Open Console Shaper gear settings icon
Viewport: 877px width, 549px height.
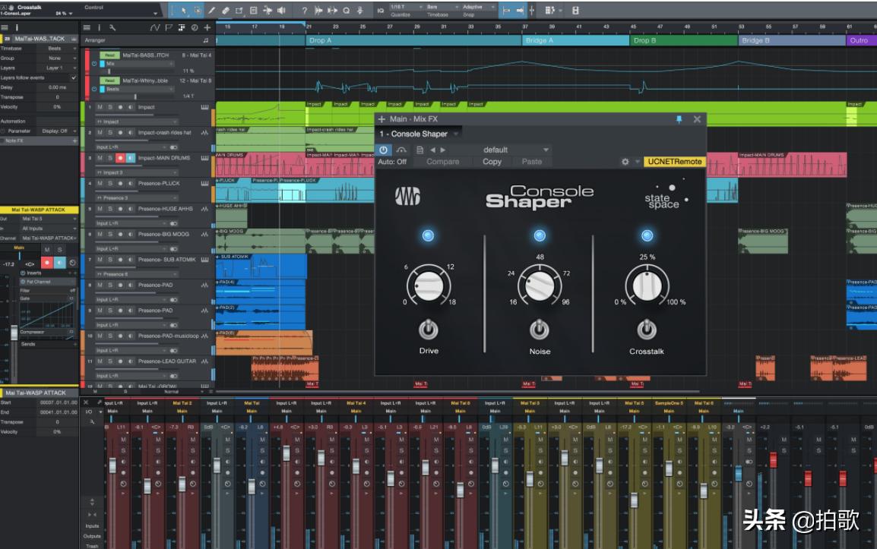point(625,162)
